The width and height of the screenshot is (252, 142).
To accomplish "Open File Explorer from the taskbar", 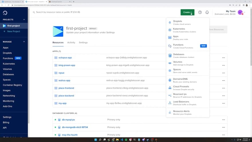I will point(117,140).
